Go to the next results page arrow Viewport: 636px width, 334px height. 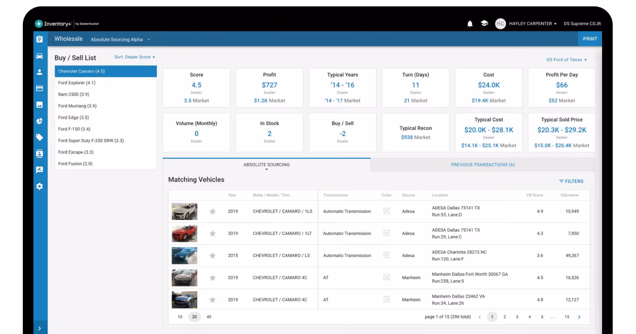click(579, 317)
